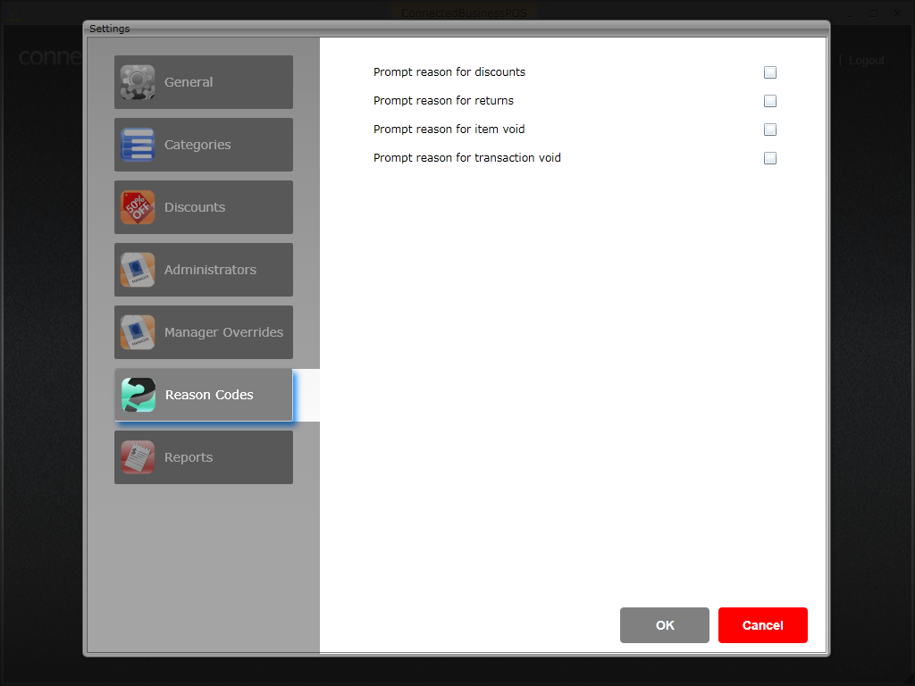Open the Reports settings section

(204, 457)
